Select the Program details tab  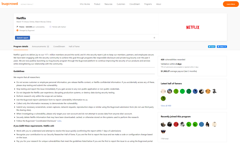click(21, 46)
